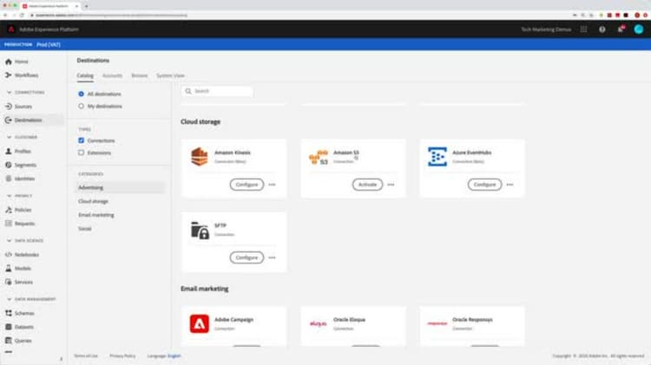Open Queries in the sidebar
This screenshot has height=365, width=651.
[x=18, y=341]
